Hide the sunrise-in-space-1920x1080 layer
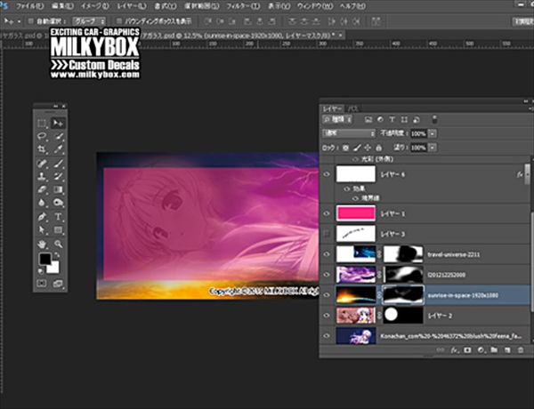 [x=327, y=295]
